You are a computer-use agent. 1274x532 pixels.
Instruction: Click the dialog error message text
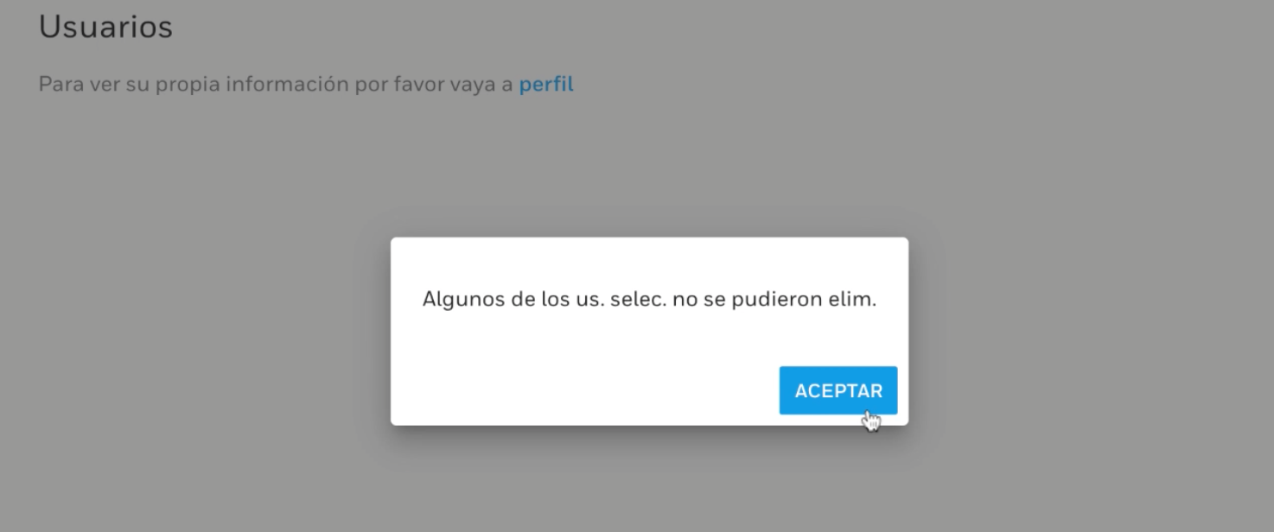tap(649, 300)
